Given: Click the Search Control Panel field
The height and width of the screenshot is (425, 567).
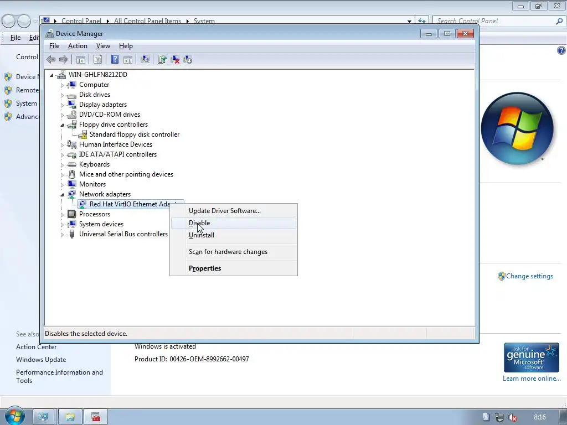Looking at the screenshot, I should [x=498, y=21].
